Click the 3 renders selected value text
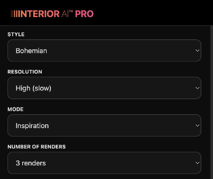 tap(31, 163)
